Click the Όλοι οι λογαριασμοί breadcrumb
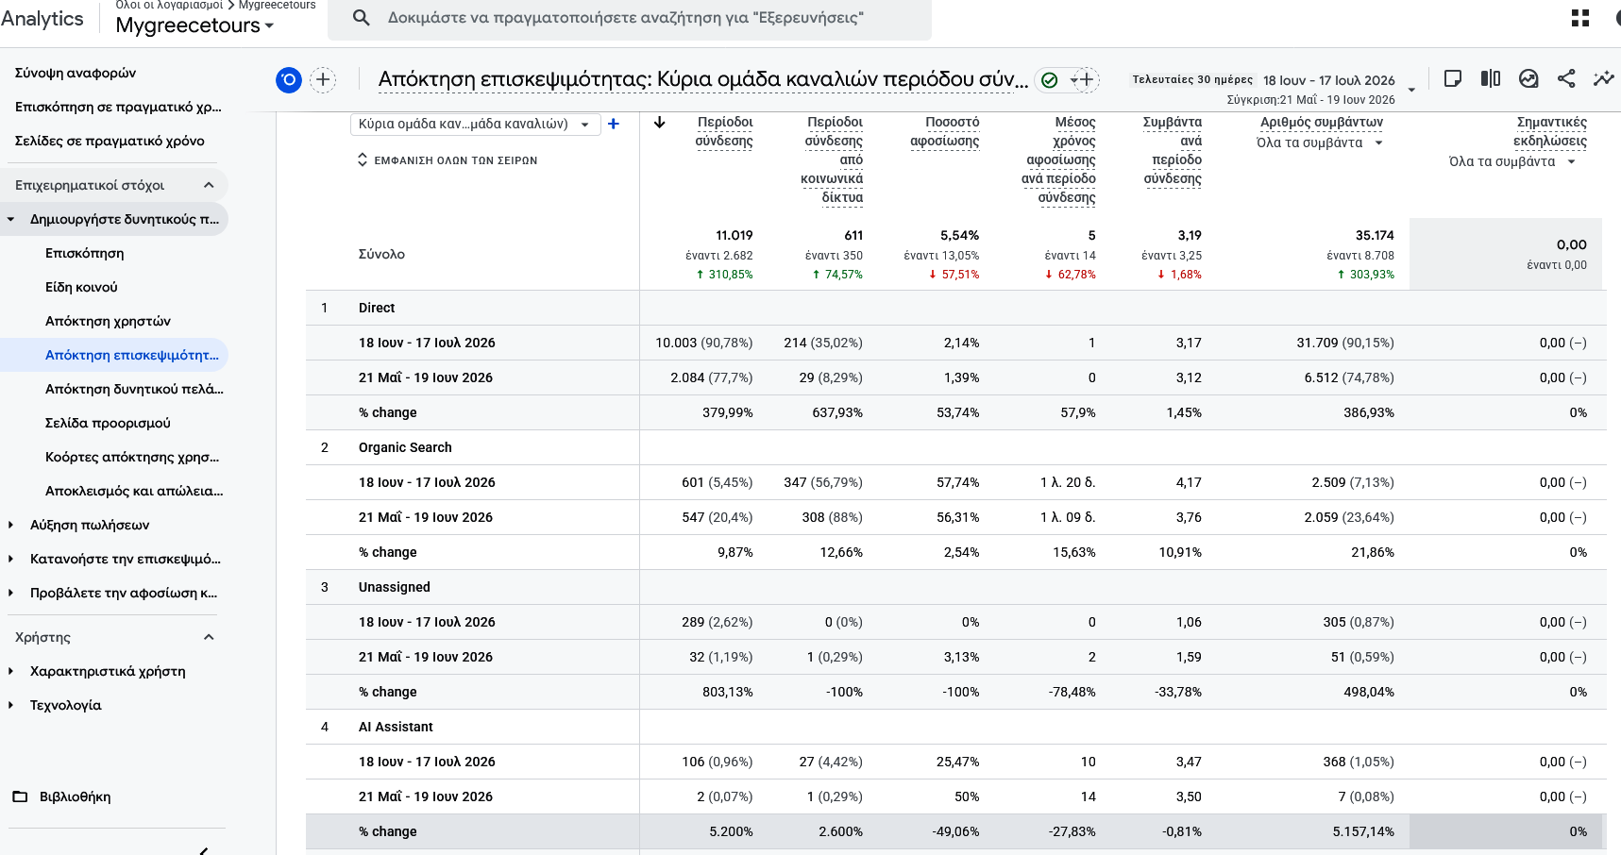Viewport: 1621px width, 855px height. coord(169,5)
